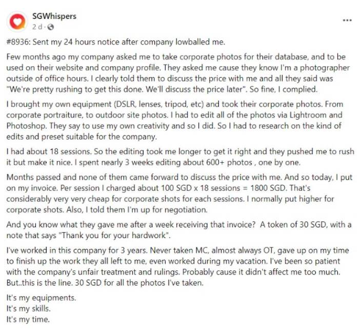
Task: Click the line 'It's my time.'
Action: 28,319
